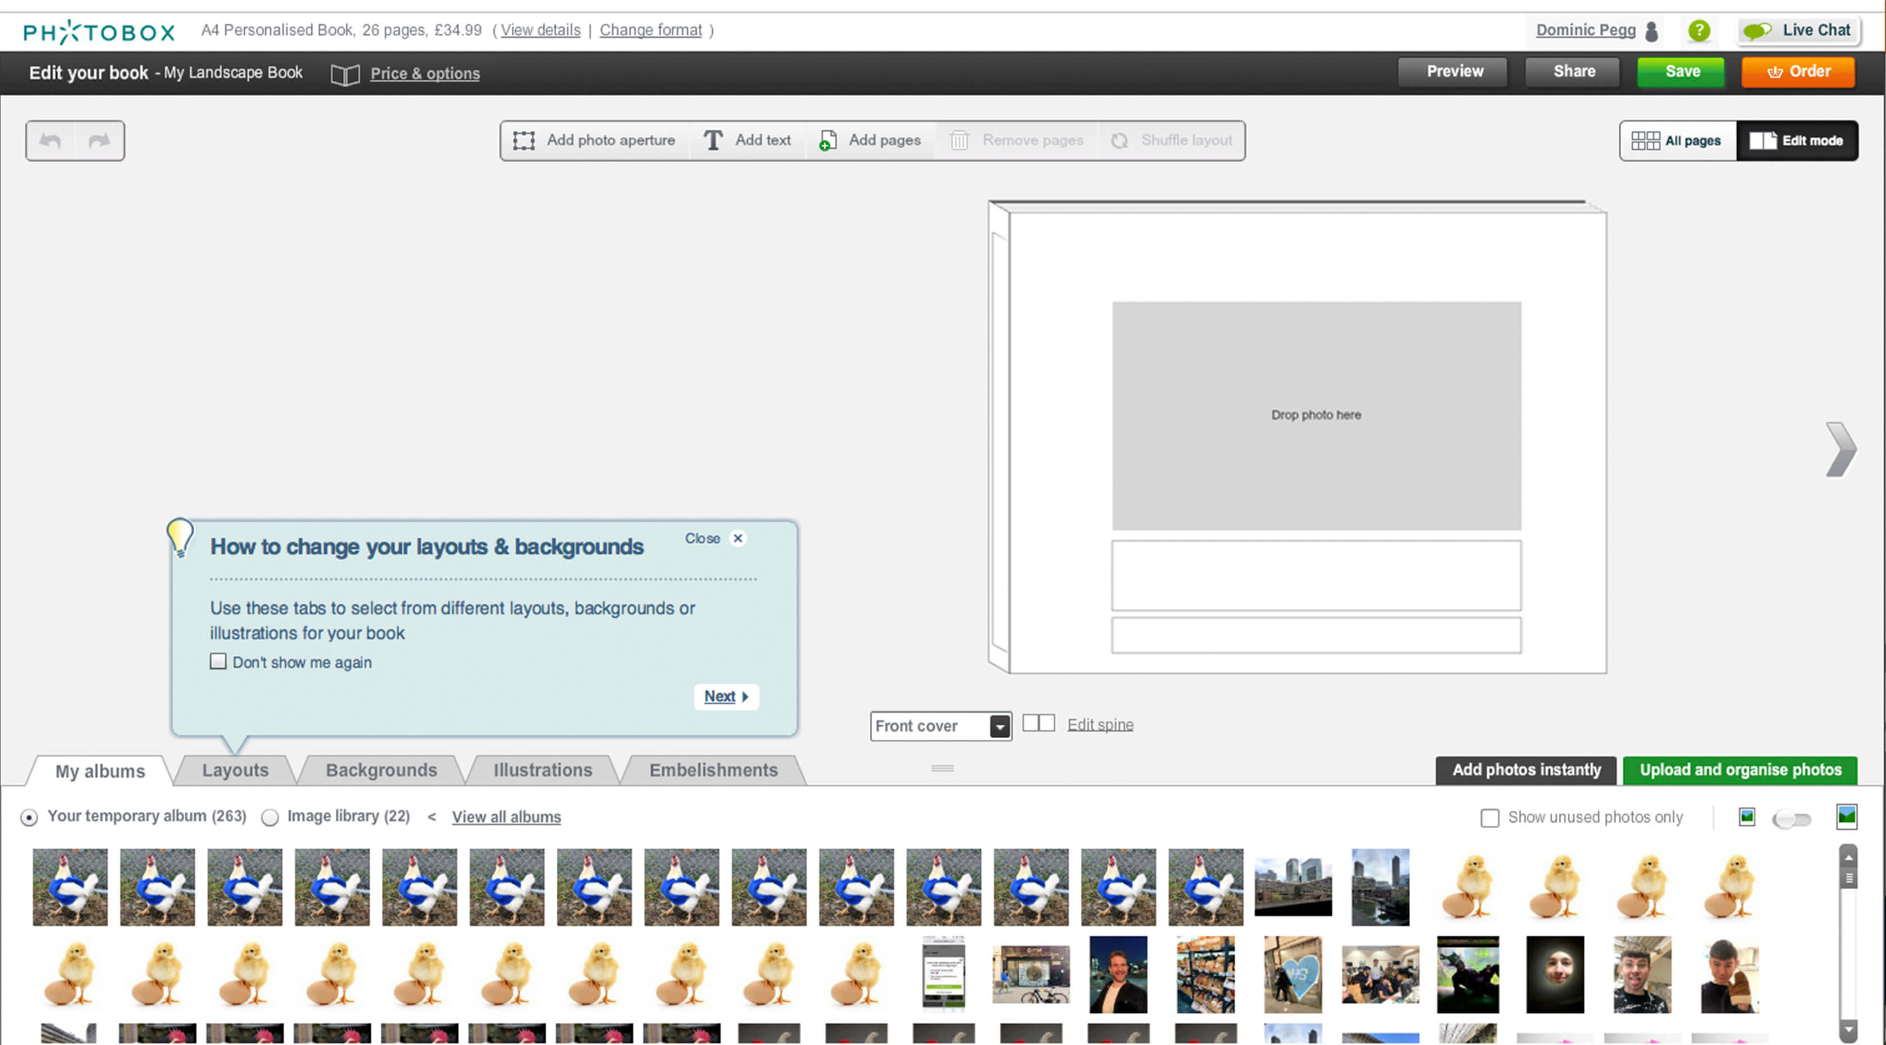Image resolution: width=1886 pixels, height=1045 pixels.
Task: Click Upload and organise photos button
Action: click(x=1739, y=771)
